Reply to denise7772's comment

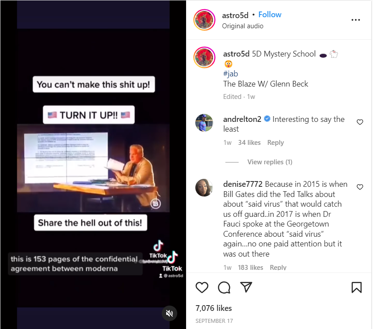278,268
